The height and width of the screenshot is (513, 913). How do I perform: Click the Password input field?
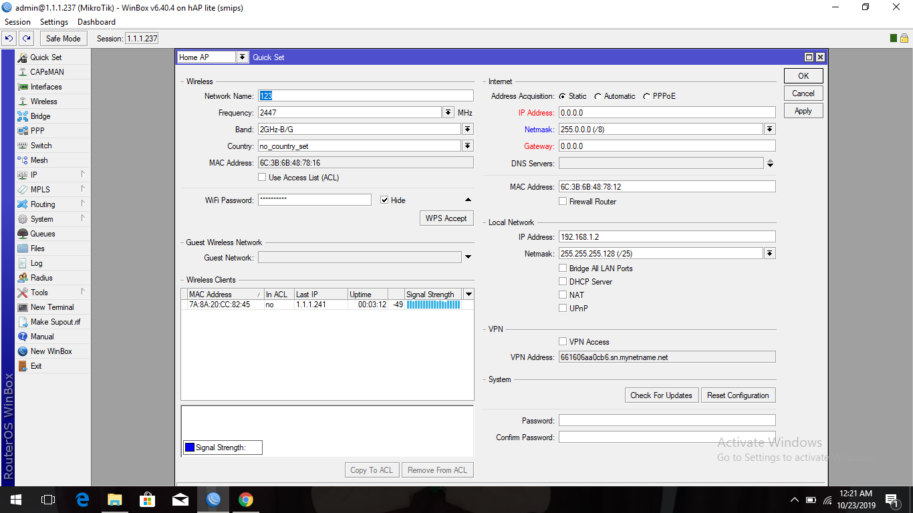coord(666,420)
